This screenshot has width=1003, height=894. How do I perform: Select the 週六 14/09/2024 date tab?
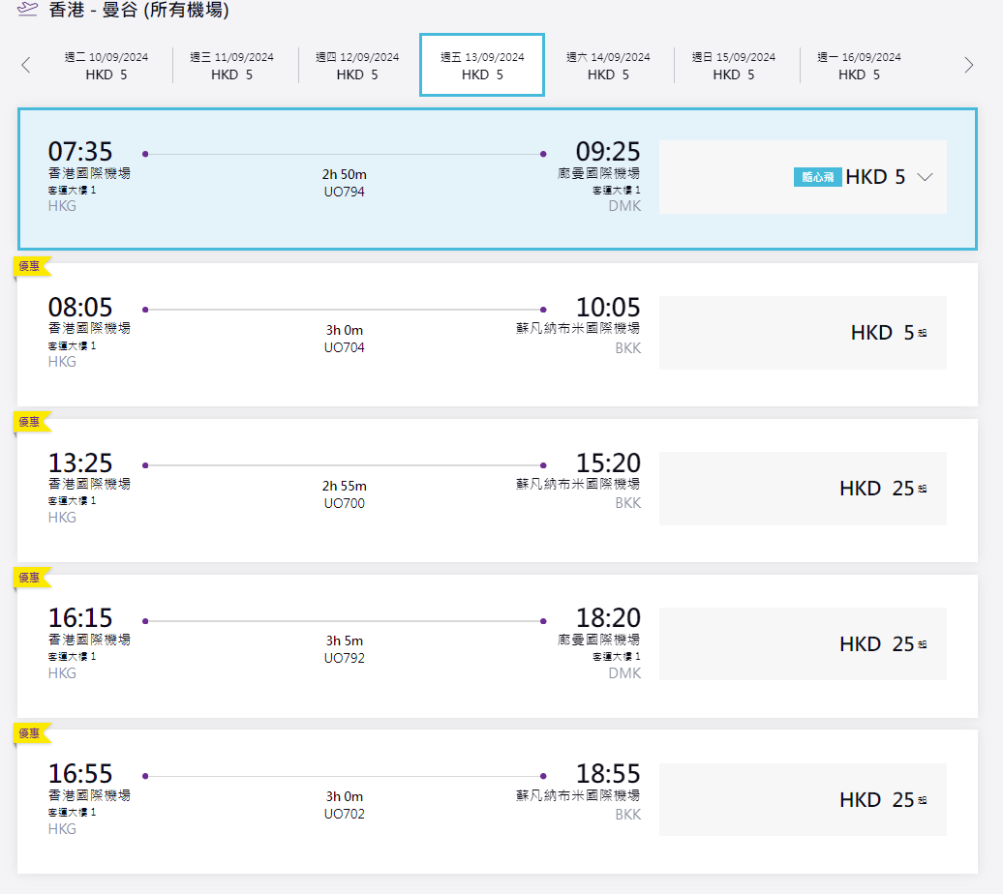(608, 66)
